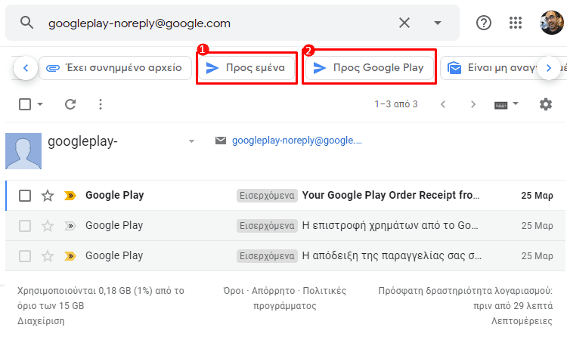The image size is (567, 337).
Task: Tick the select-all checkbox in toolbar
Action: [x=25, y=104]
